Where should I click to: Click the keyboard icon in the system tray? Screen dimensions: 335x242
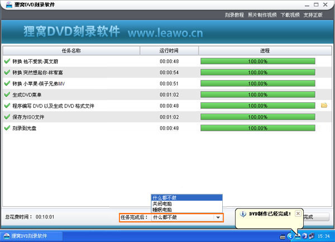(283, 236)
